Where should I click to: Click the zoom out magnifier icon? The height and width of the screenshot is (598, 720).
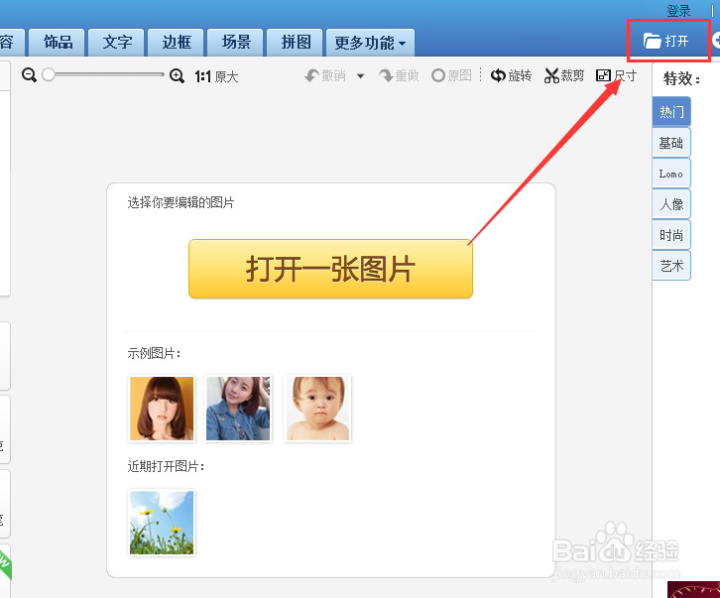(29, 74)
